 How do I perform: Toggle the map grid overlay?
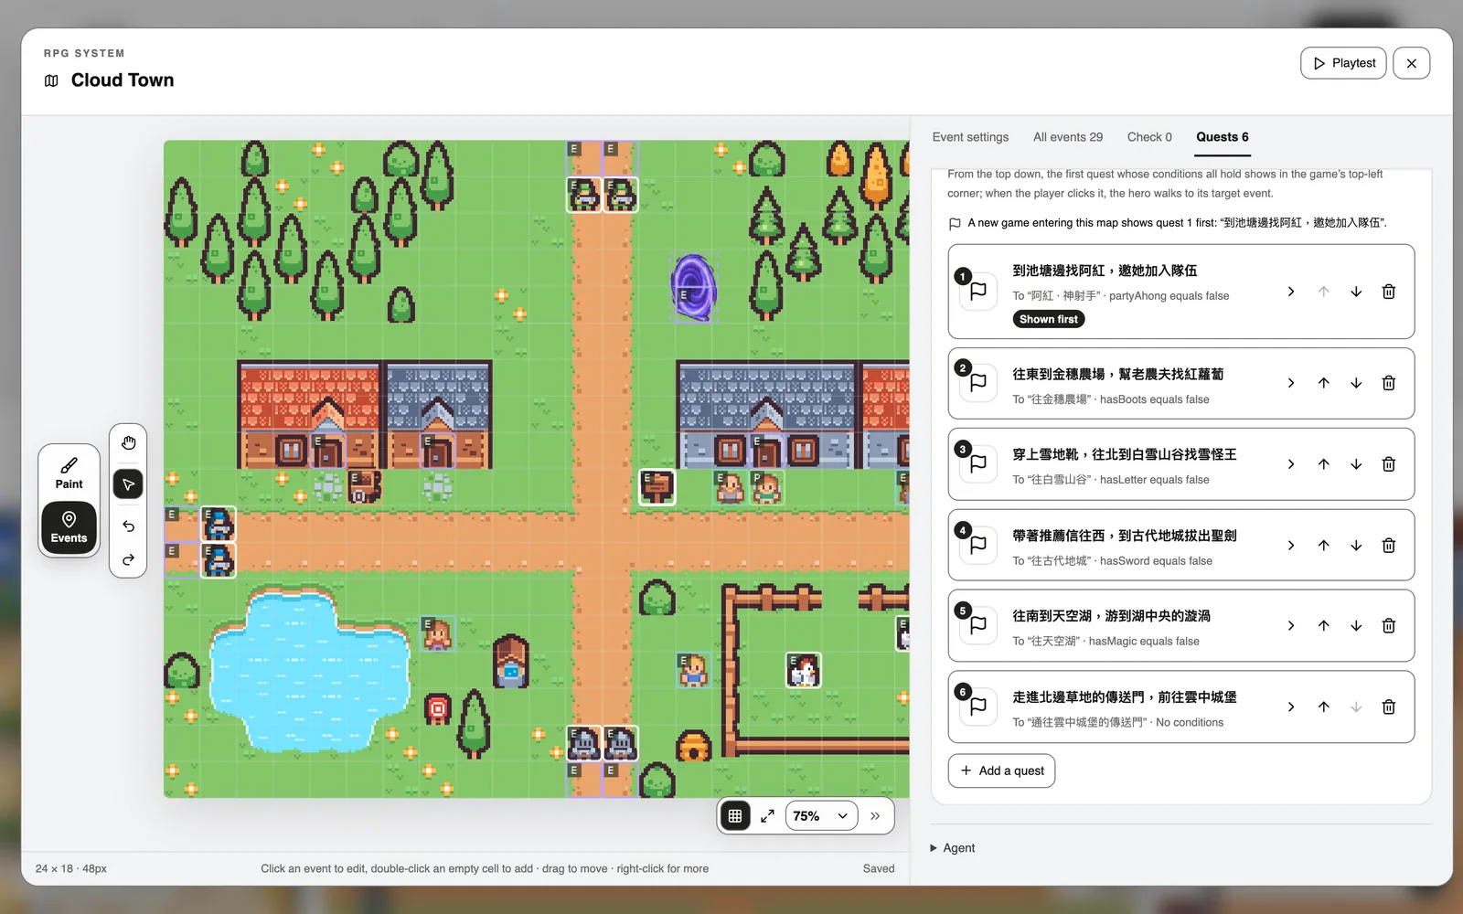tap(735, 816)
